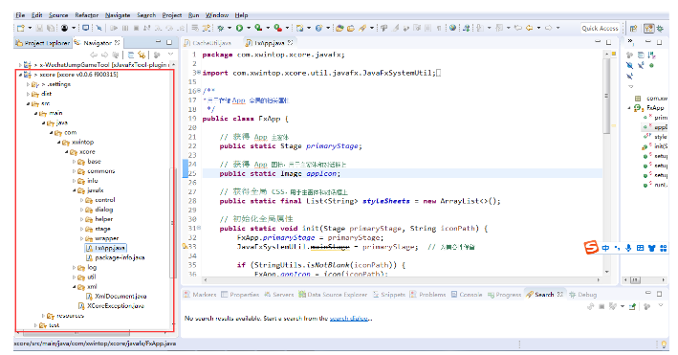
Task: Click the Open Perspective icon
Action: tap(633, 29)
